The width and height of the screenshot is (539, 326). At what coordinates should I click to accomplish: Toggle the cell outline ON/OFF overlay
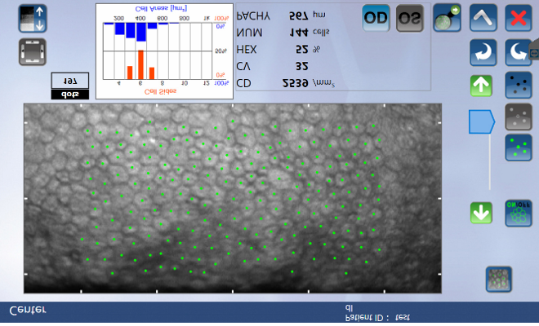coord(518,214)
